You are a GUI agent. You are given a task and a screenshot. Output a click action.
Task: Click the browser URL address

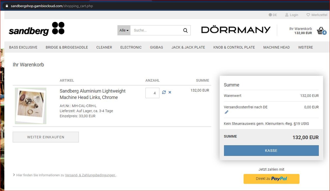[52, 6]
